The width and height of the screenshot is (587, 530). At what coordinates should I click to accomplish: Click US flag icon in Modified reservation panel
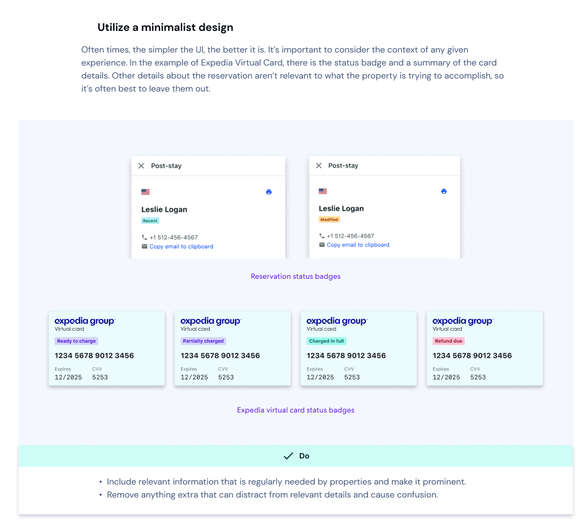(x=322, y=191)
